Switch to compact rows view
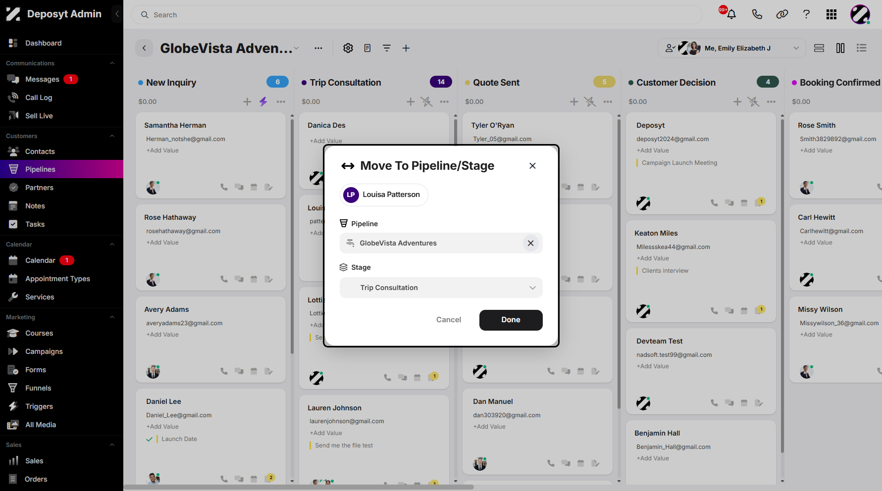 pos(819,48)
